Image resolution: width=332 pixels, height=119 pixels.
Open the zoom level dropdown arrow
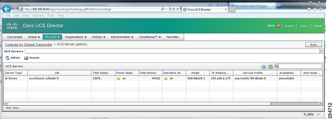pos(318,114)
